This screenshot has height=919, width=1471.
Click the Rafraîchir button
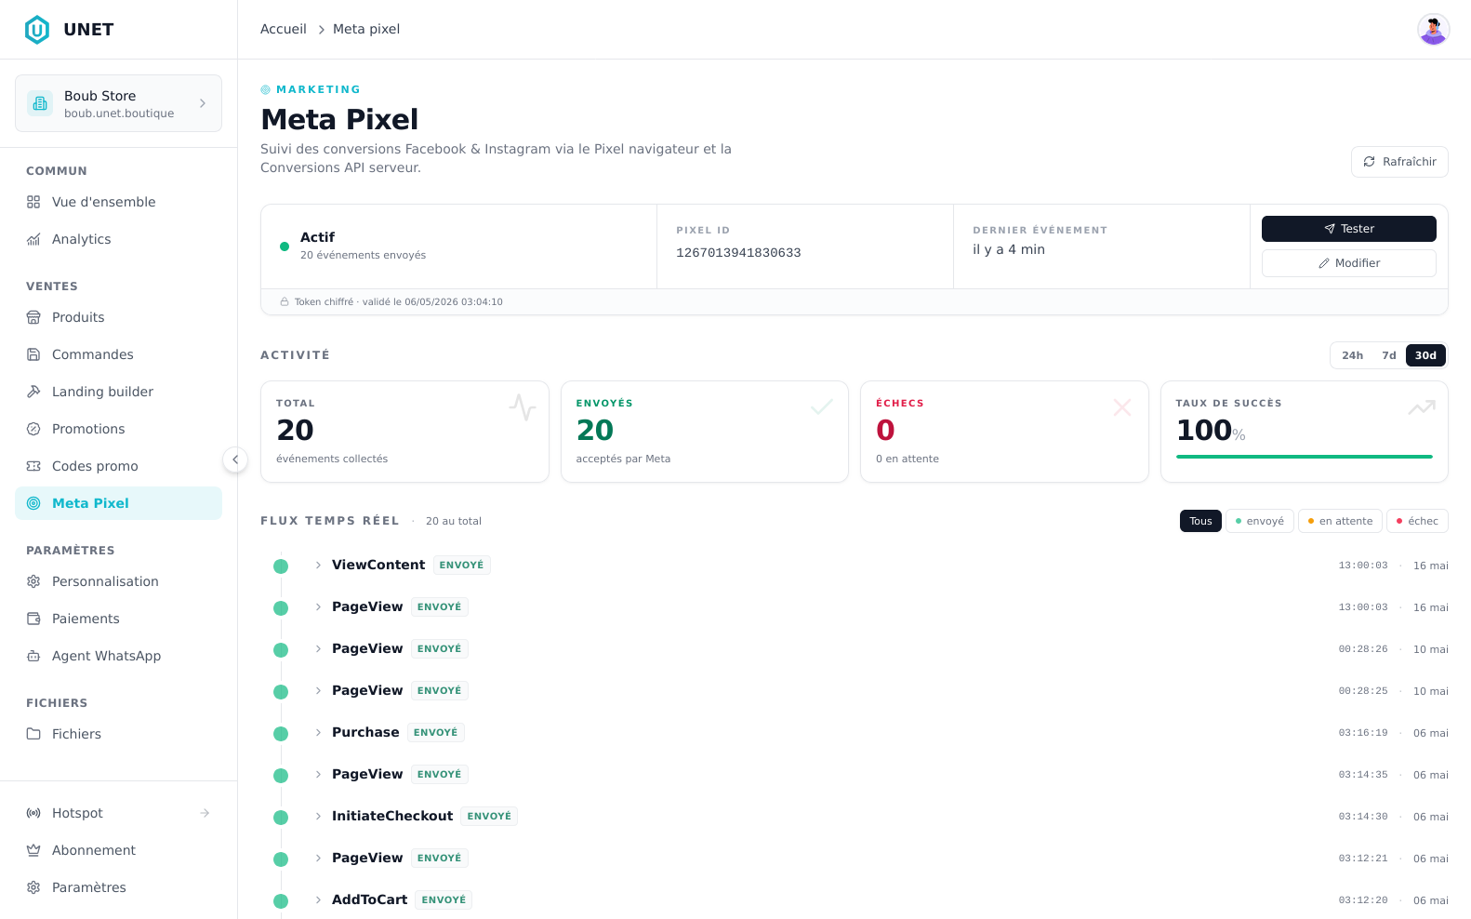pos(1399,162)
